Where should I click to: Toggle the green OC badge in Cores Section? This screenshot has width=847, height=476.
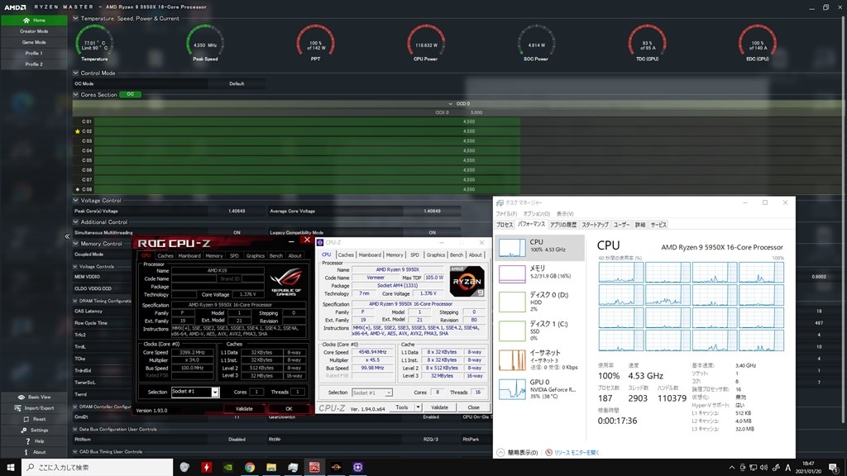[130, 94]
